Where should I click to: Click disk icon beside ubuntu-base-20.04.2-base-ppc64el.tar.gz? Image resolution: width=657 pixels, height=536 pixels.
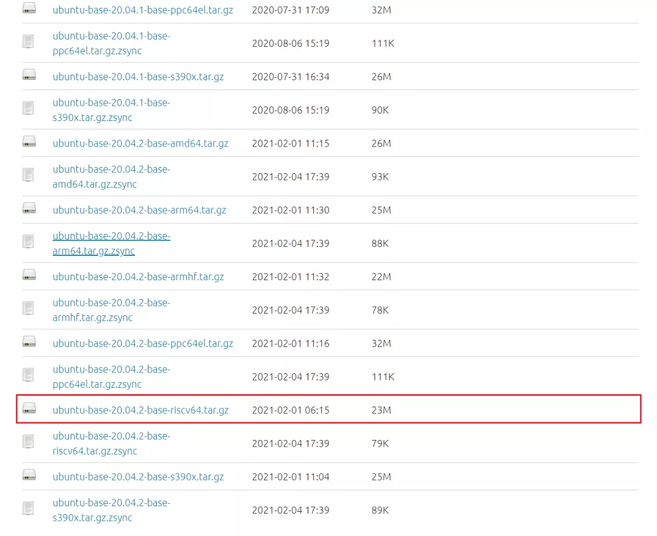click(x=29, y=342)
